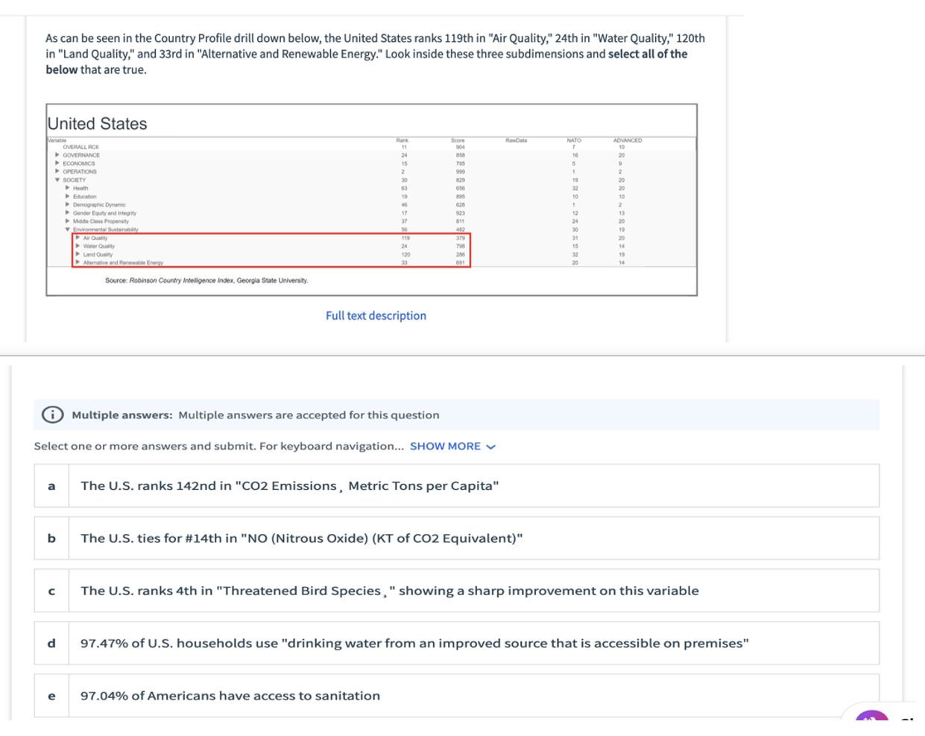
Task: Expand the ECONOMICS row
Action: pos(57,163)
